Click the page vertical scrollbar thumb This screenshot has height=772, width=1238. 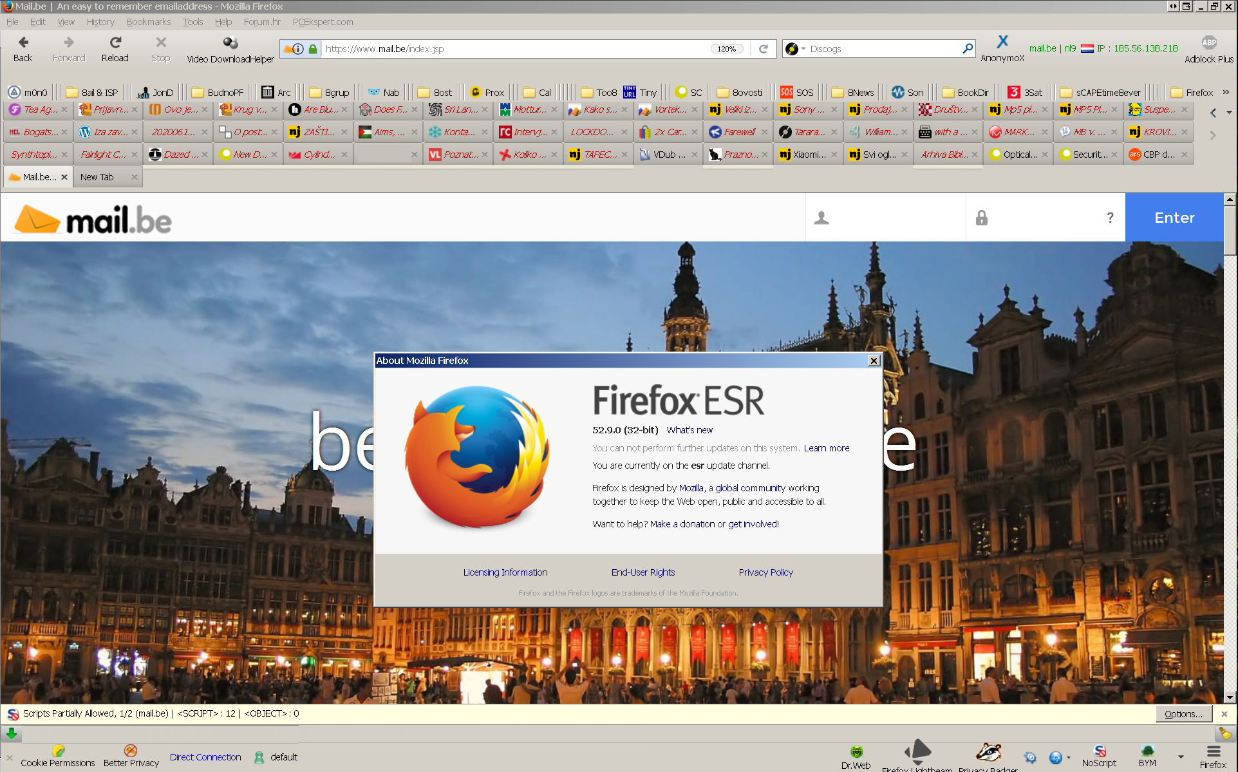(x=1230, y=232)
